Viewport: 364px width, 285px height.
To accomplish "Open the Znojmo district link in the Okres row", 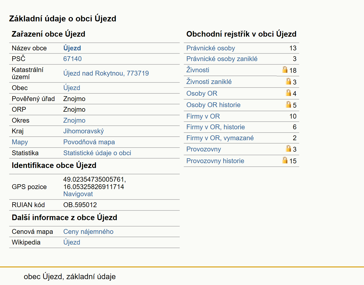I will [74, 120].
